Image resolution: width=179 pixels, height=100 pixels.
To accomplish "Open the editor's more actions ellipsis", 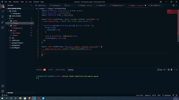I will tap(176, 5).
